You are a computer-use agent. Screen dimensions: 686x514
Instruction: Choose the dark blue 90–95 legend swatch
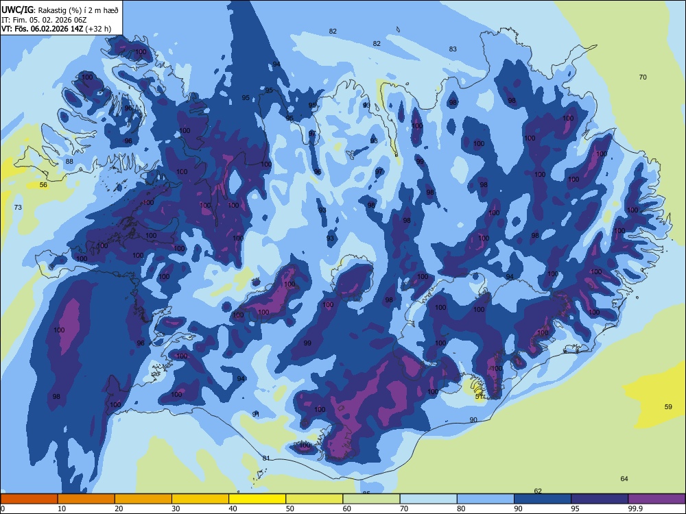[x=543, y=499]
